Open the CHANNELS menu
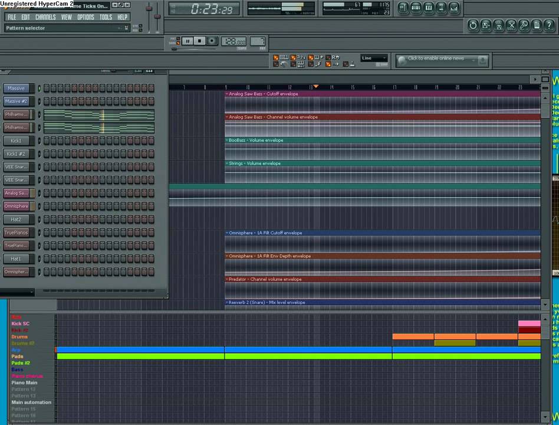Viewport: 559px width, 425px height. (x=45, y=17)
